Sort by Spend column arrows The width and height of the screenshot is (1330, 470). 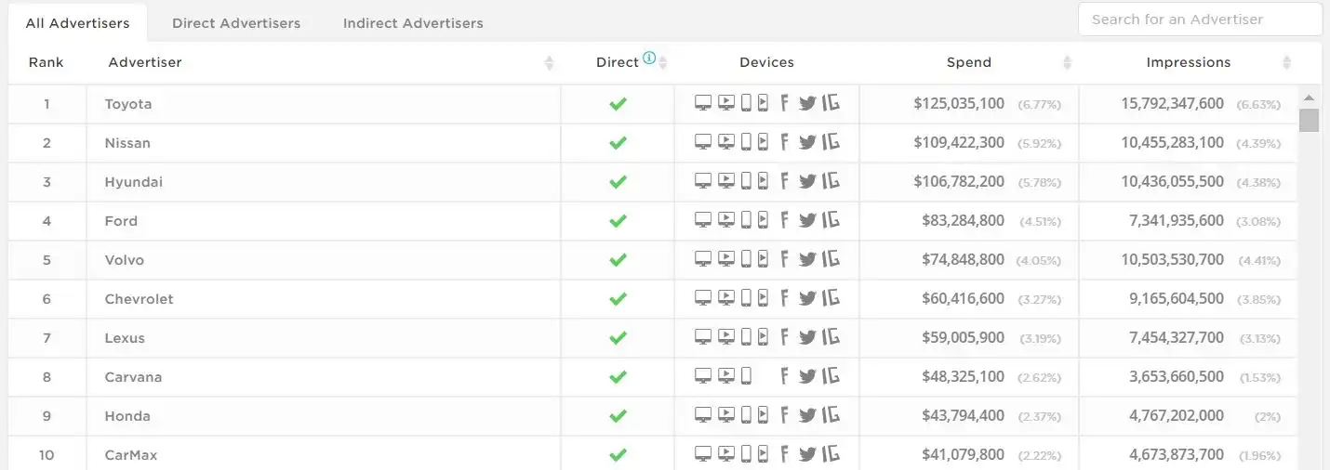1067,62
